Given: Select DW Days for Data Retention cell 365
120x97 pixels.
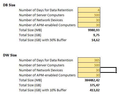Looking at the screenshot, I should click(x=89, y=60).
